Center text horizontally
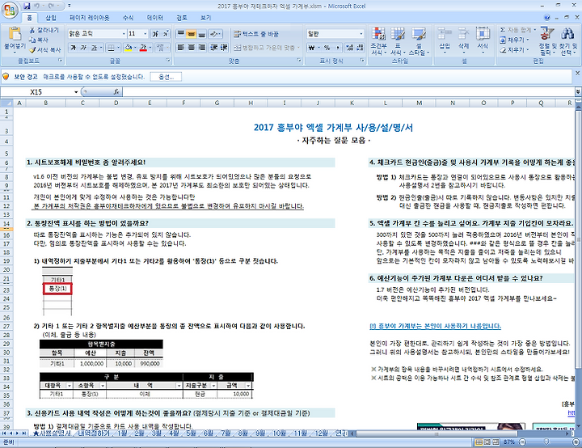Image resolution: width=582 pixels, height=448 pixels. click(x=192, y=48)
